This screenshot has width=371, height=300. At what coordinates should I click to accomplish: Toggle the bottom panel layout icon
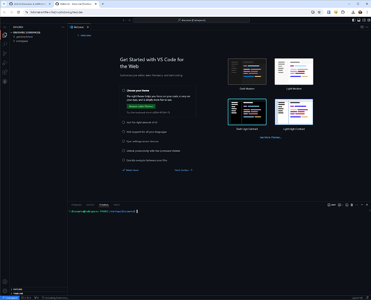tap(359, 20)
